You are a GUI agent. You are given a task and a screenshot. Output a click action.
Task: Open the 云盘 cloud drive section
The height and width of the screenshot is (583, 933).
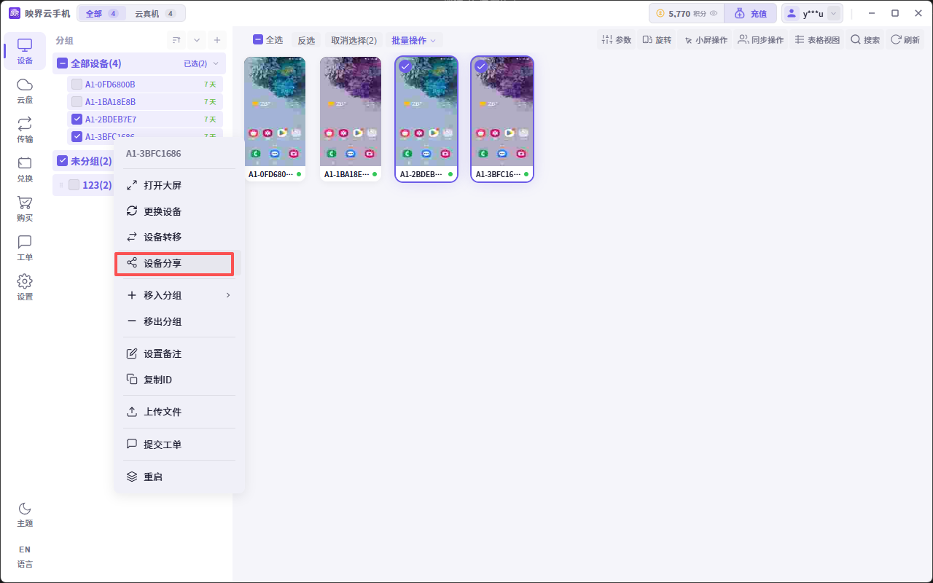(x=25, y=90)
